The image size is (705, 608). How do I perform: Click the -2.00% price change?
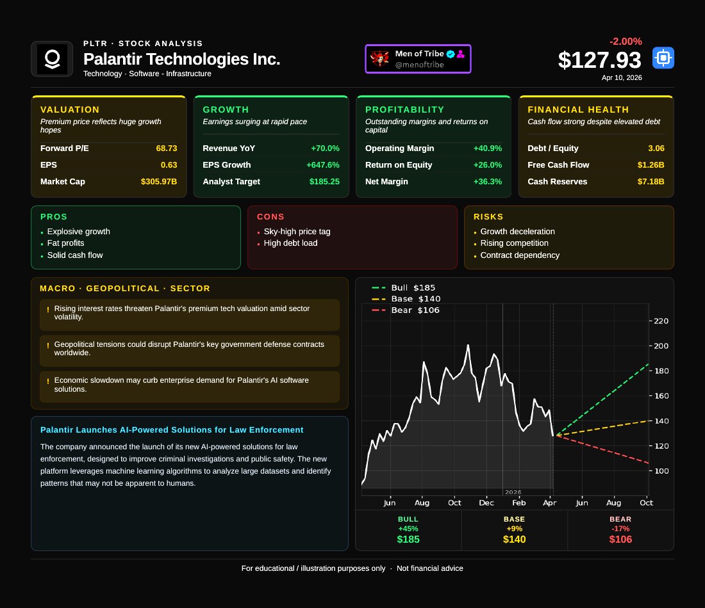tap(626, 42)
